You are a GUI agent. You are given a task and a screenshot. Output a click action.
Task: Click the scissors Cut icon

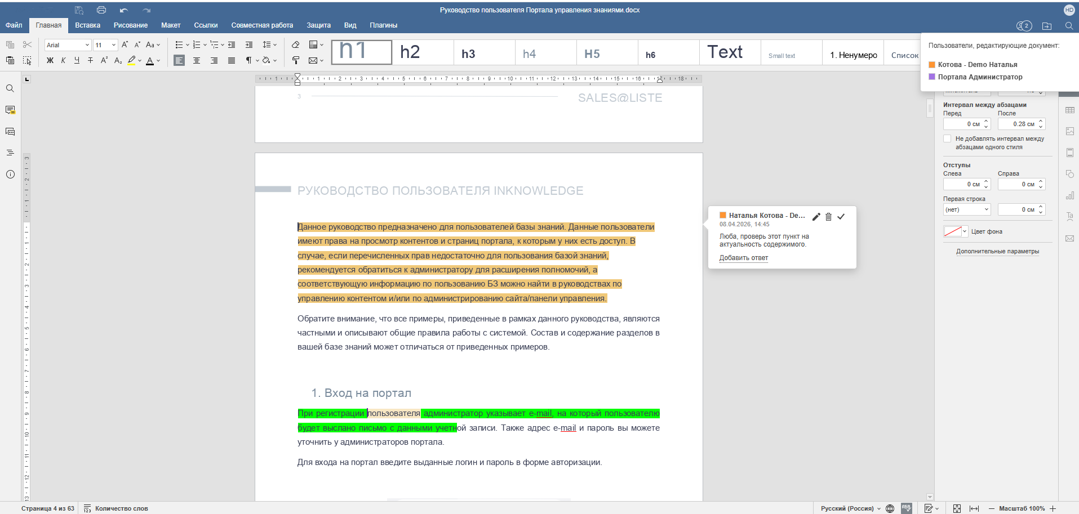(27, 44)
